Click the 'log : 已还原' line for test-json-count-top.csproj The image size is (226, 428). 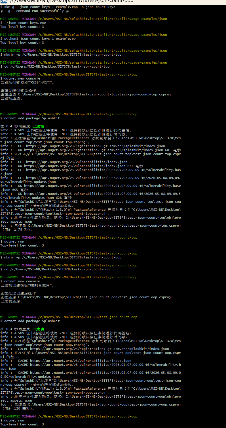(91, 226)
